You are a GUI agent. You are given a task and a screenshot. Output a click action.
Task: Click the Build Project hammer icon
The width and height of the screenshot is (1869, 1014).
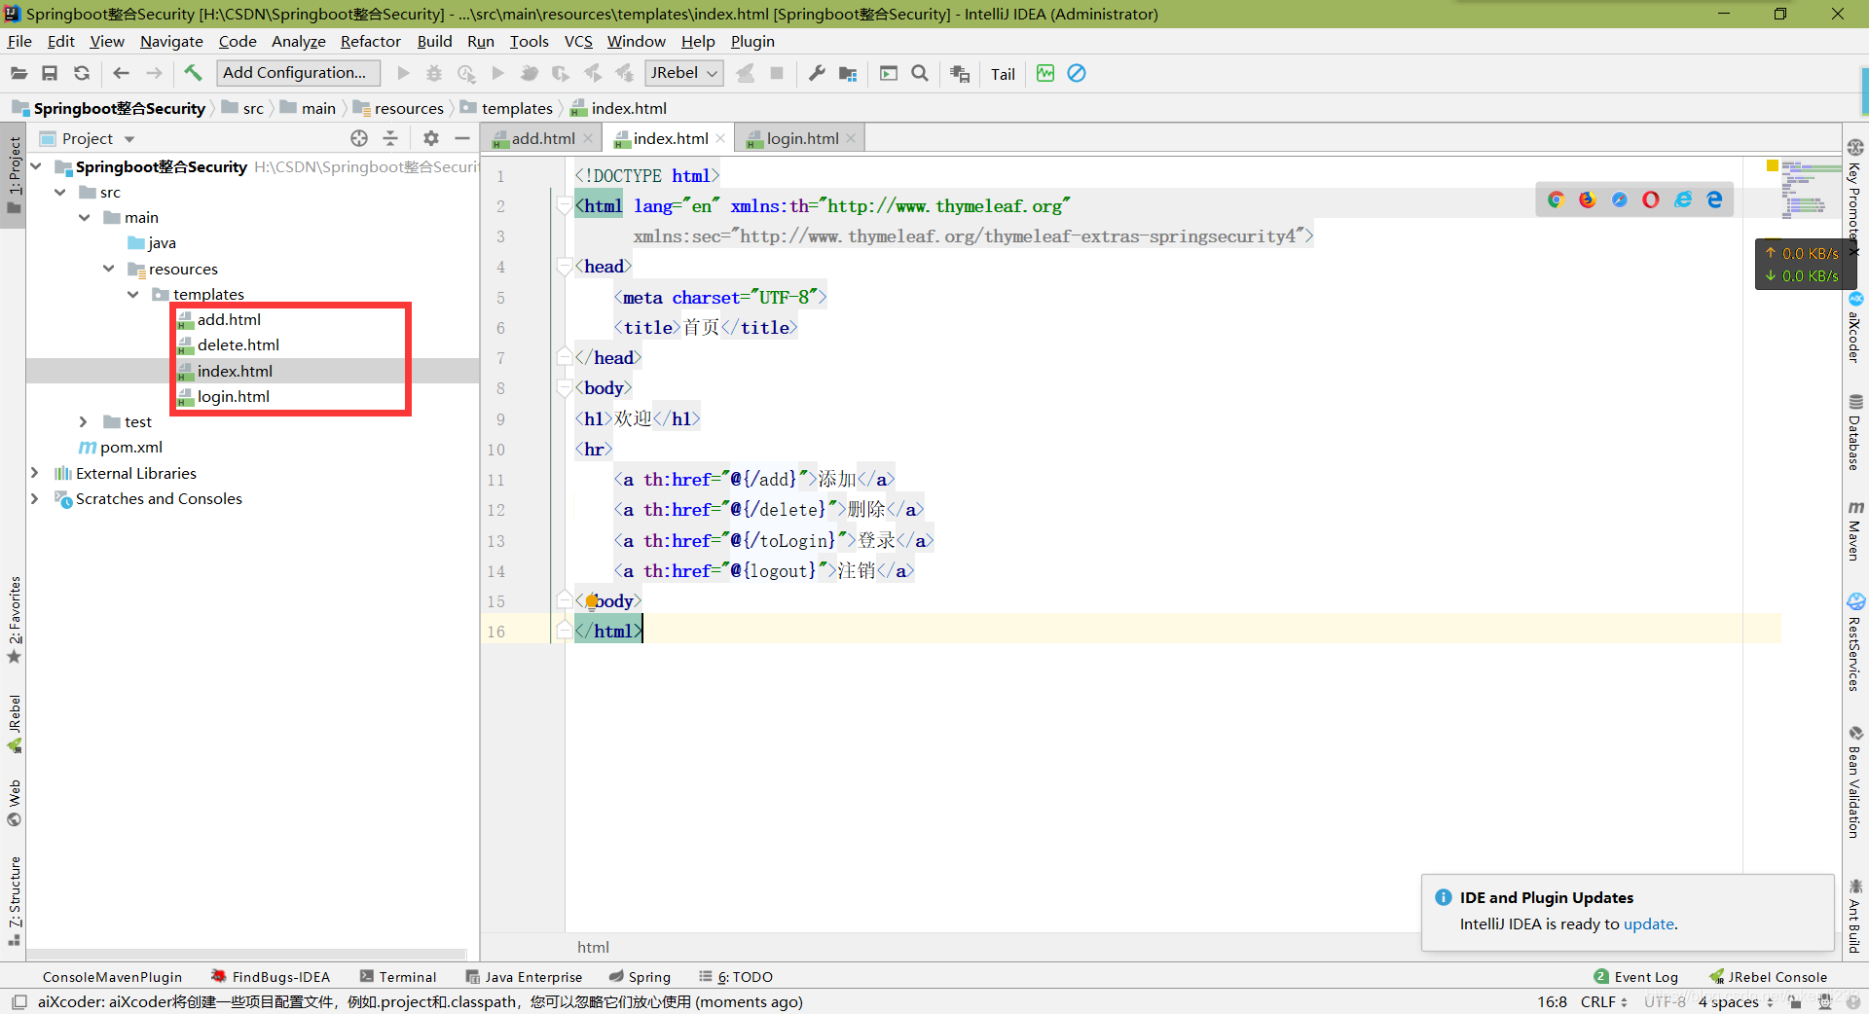pyautogui.click(x=193, y=73)
